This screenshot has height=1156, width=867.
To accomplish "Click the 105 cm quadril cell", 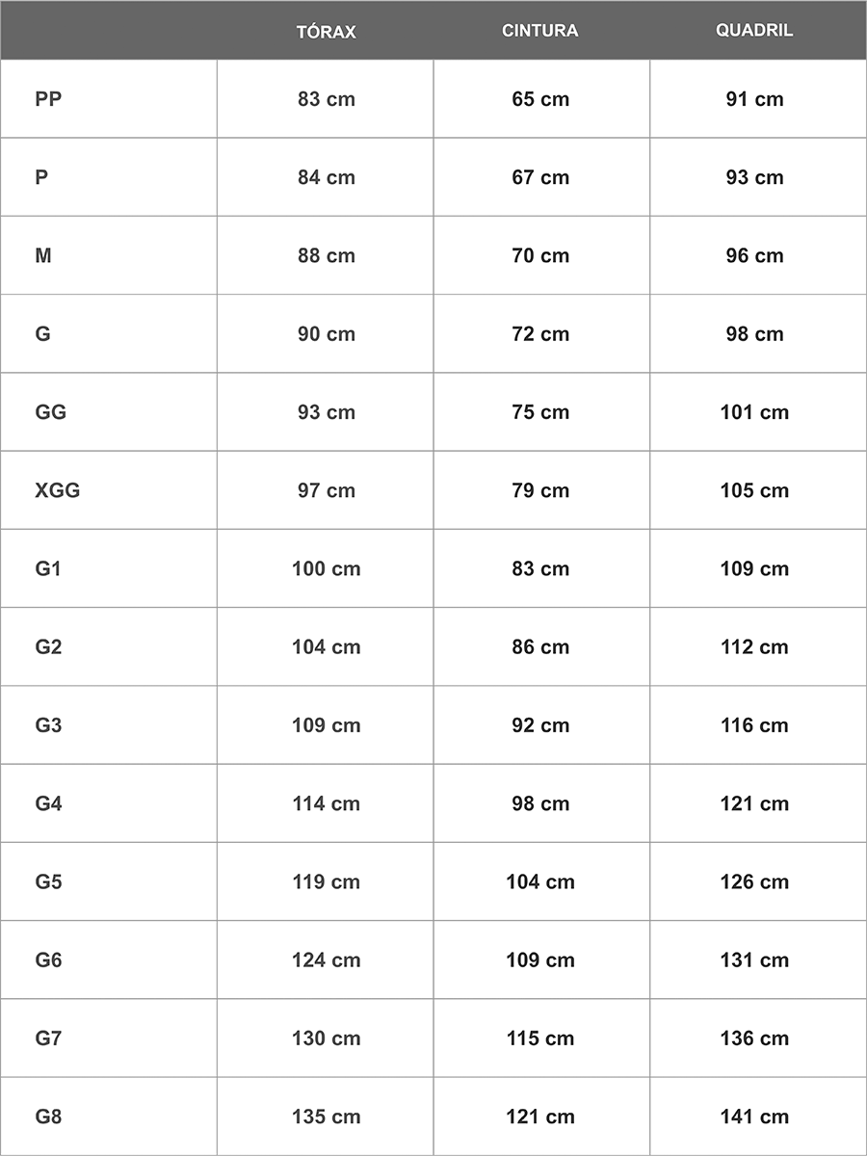I will pyautogui.click(x=754, y=490).
